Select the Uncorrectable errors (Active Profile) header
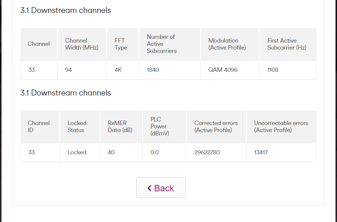The height and width of the screenshot is (222, 337). pos(281,127)
